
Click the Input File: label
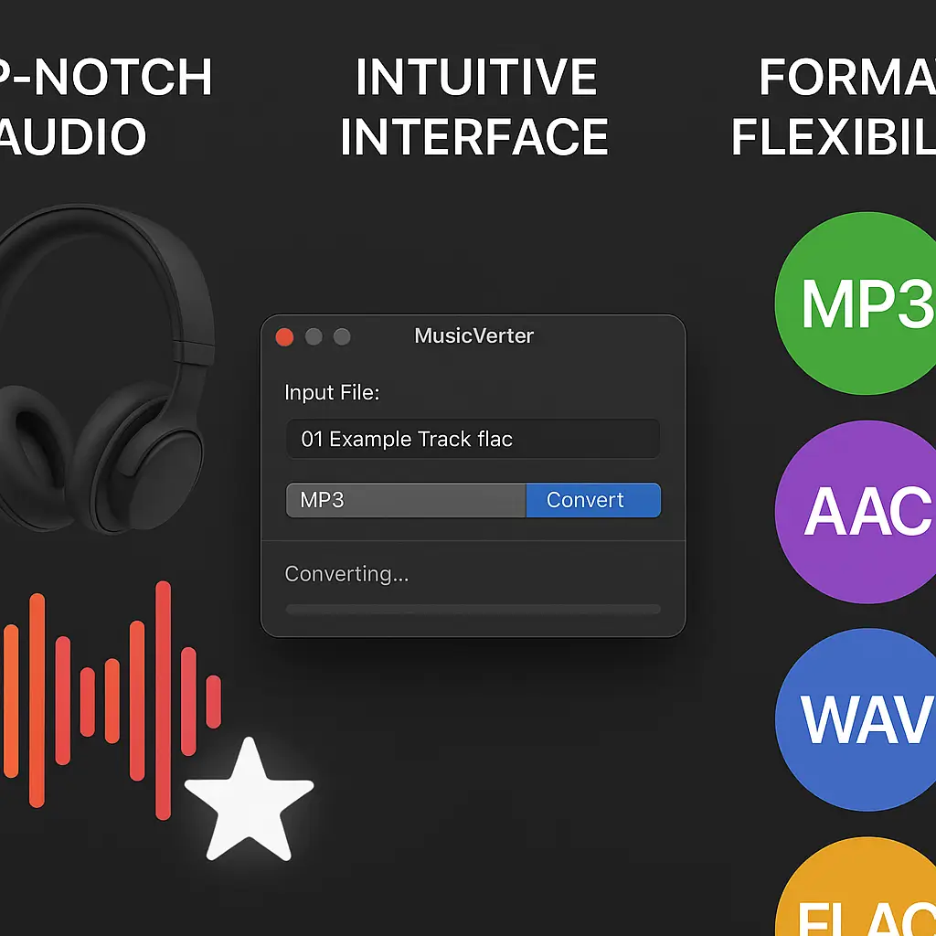(x=332, y=392)
